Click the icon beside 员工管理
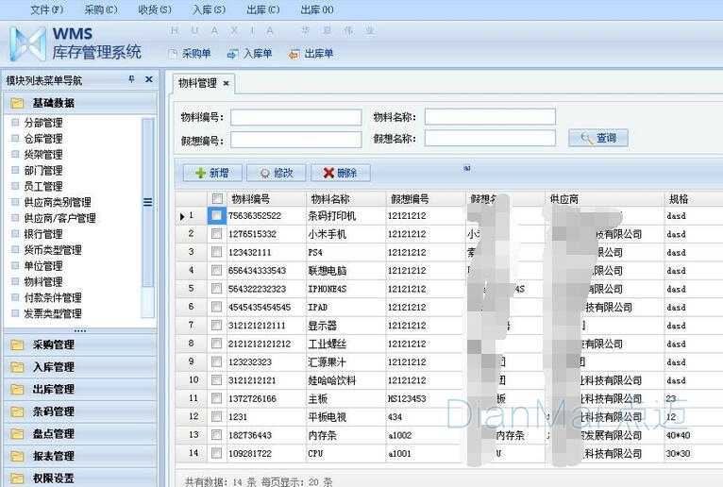Image resolution: width=723 pixels, height=487 pixels. click(x=15, y=186)
